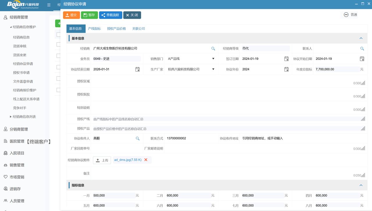Open the 协议结束日期 calendar icon
Viewport: 372px width, 211px height.
coord(137,69)
